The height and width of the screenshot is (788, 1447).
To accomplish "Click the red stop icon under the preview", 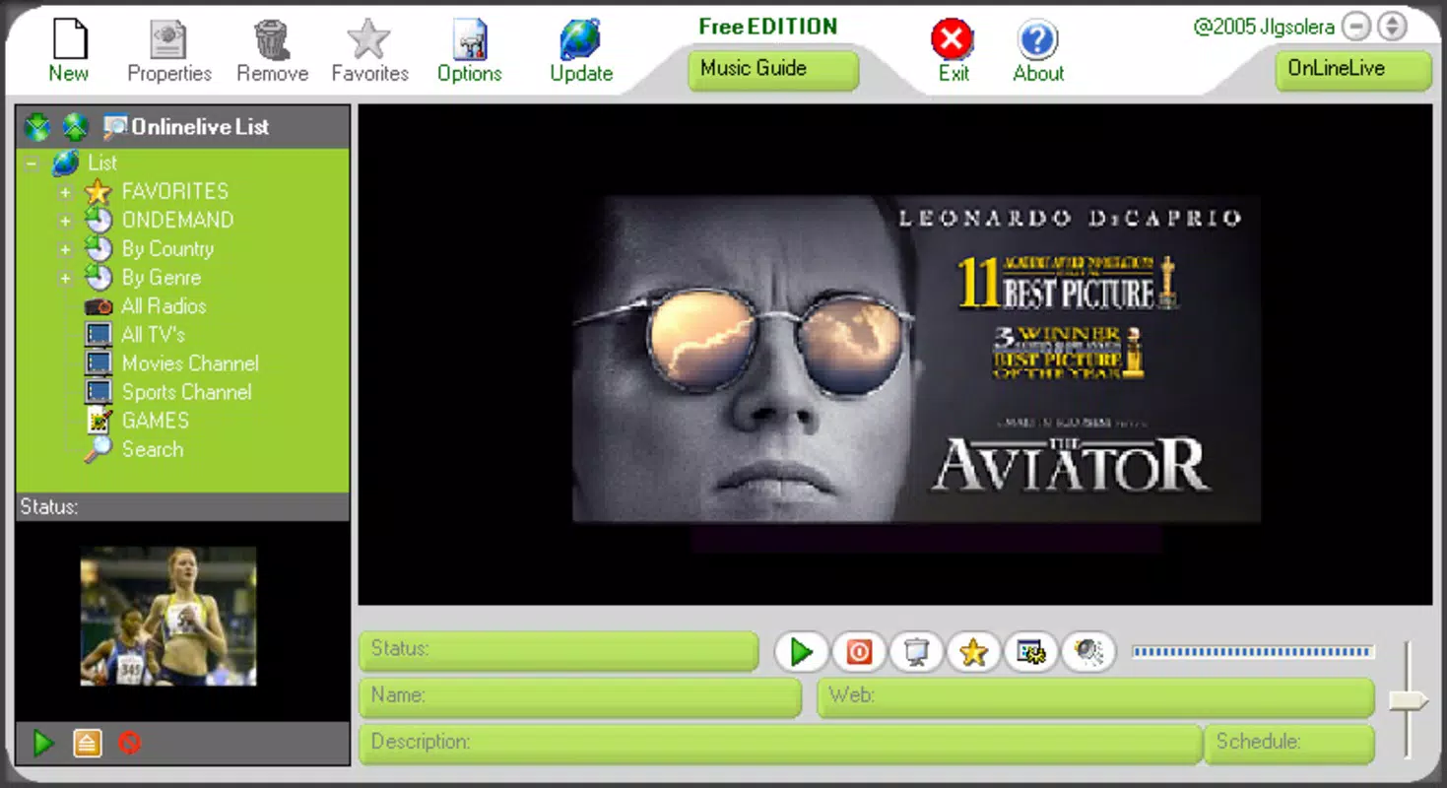I will [x=129, y=743].
